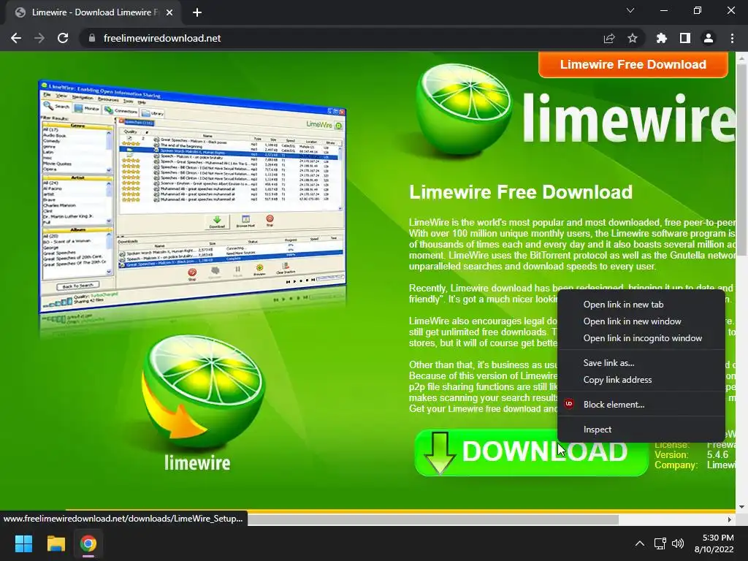Click uBlock Origin icon beside Block element
The height and width of the screenshot is (561, 748).
pos(568,404)
